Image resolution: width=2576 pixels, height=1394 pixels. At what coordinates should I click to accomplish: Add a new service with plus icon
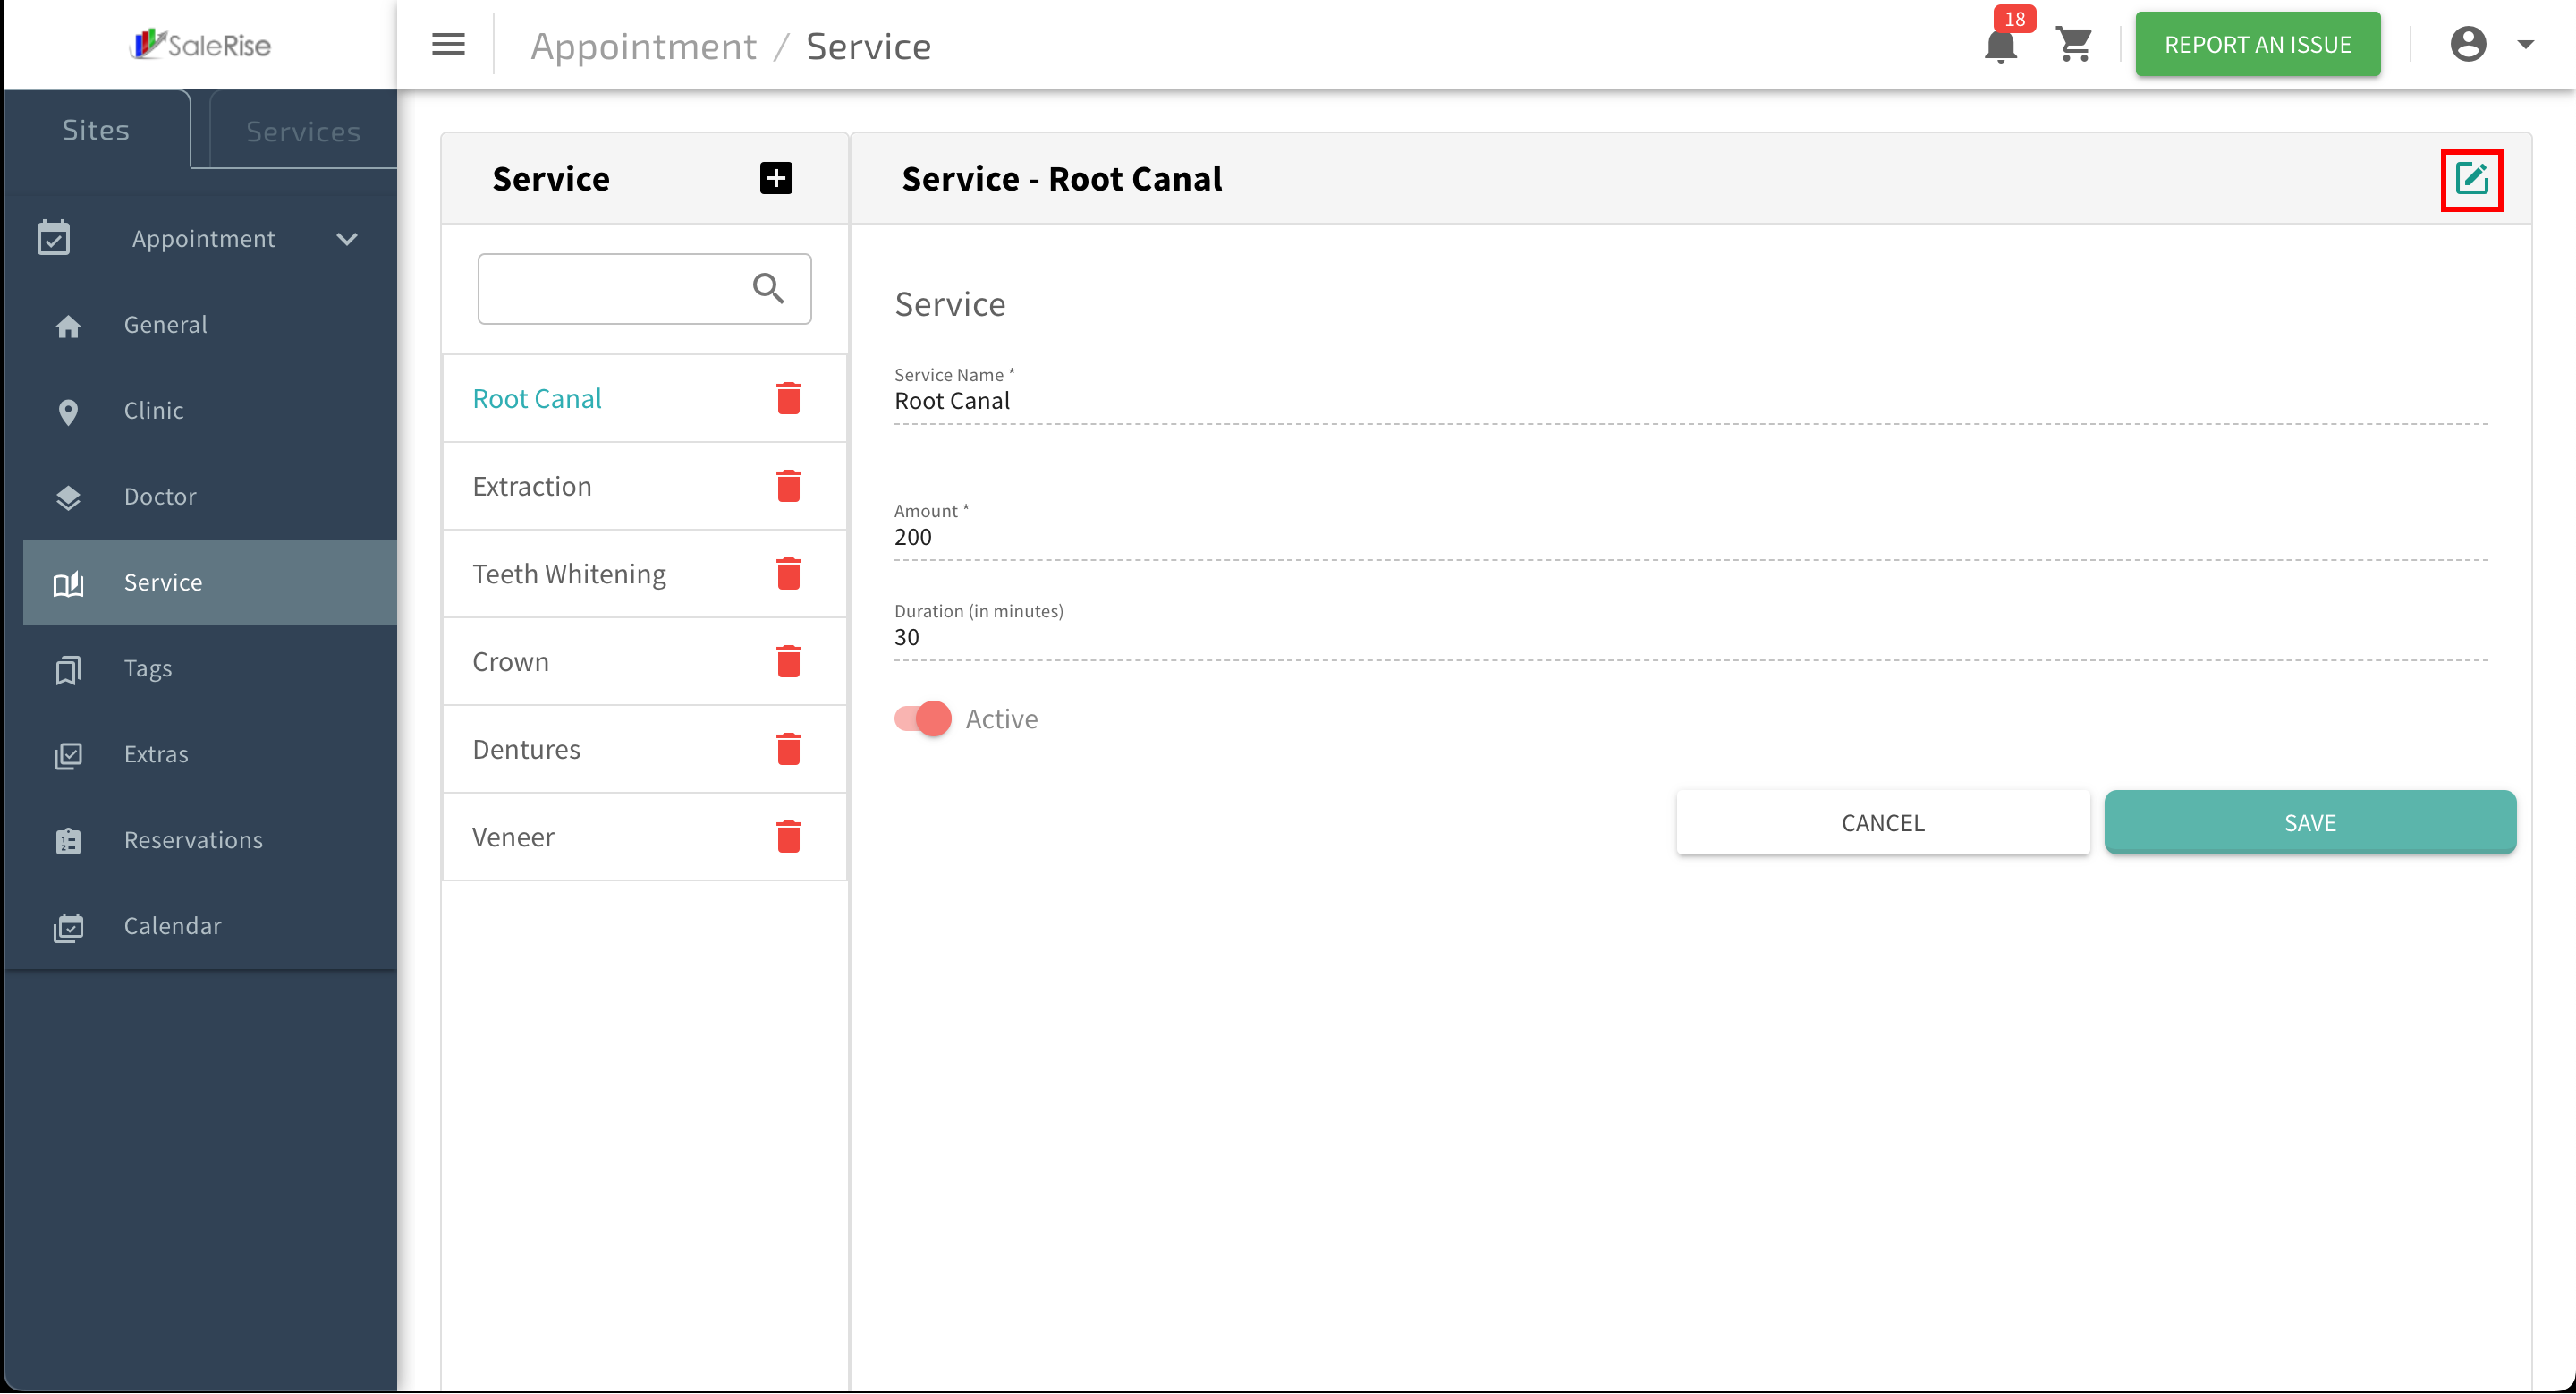pos(776,178)
